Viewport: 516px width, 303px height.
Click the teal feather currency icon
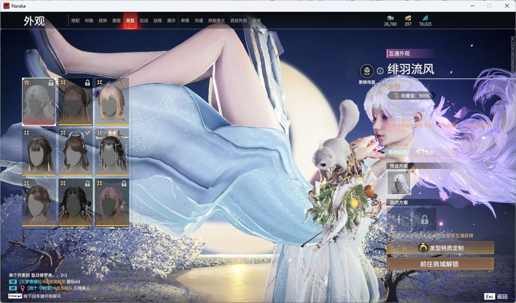click(425, 18)
